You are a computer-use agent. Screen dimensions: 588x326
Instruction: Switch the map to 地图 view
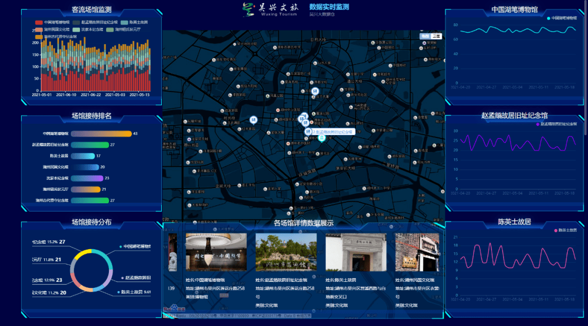coord(425,36)
